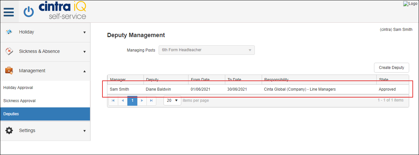The image size is (419, 155).
Task: Go to first page of results
Action: 113,100
